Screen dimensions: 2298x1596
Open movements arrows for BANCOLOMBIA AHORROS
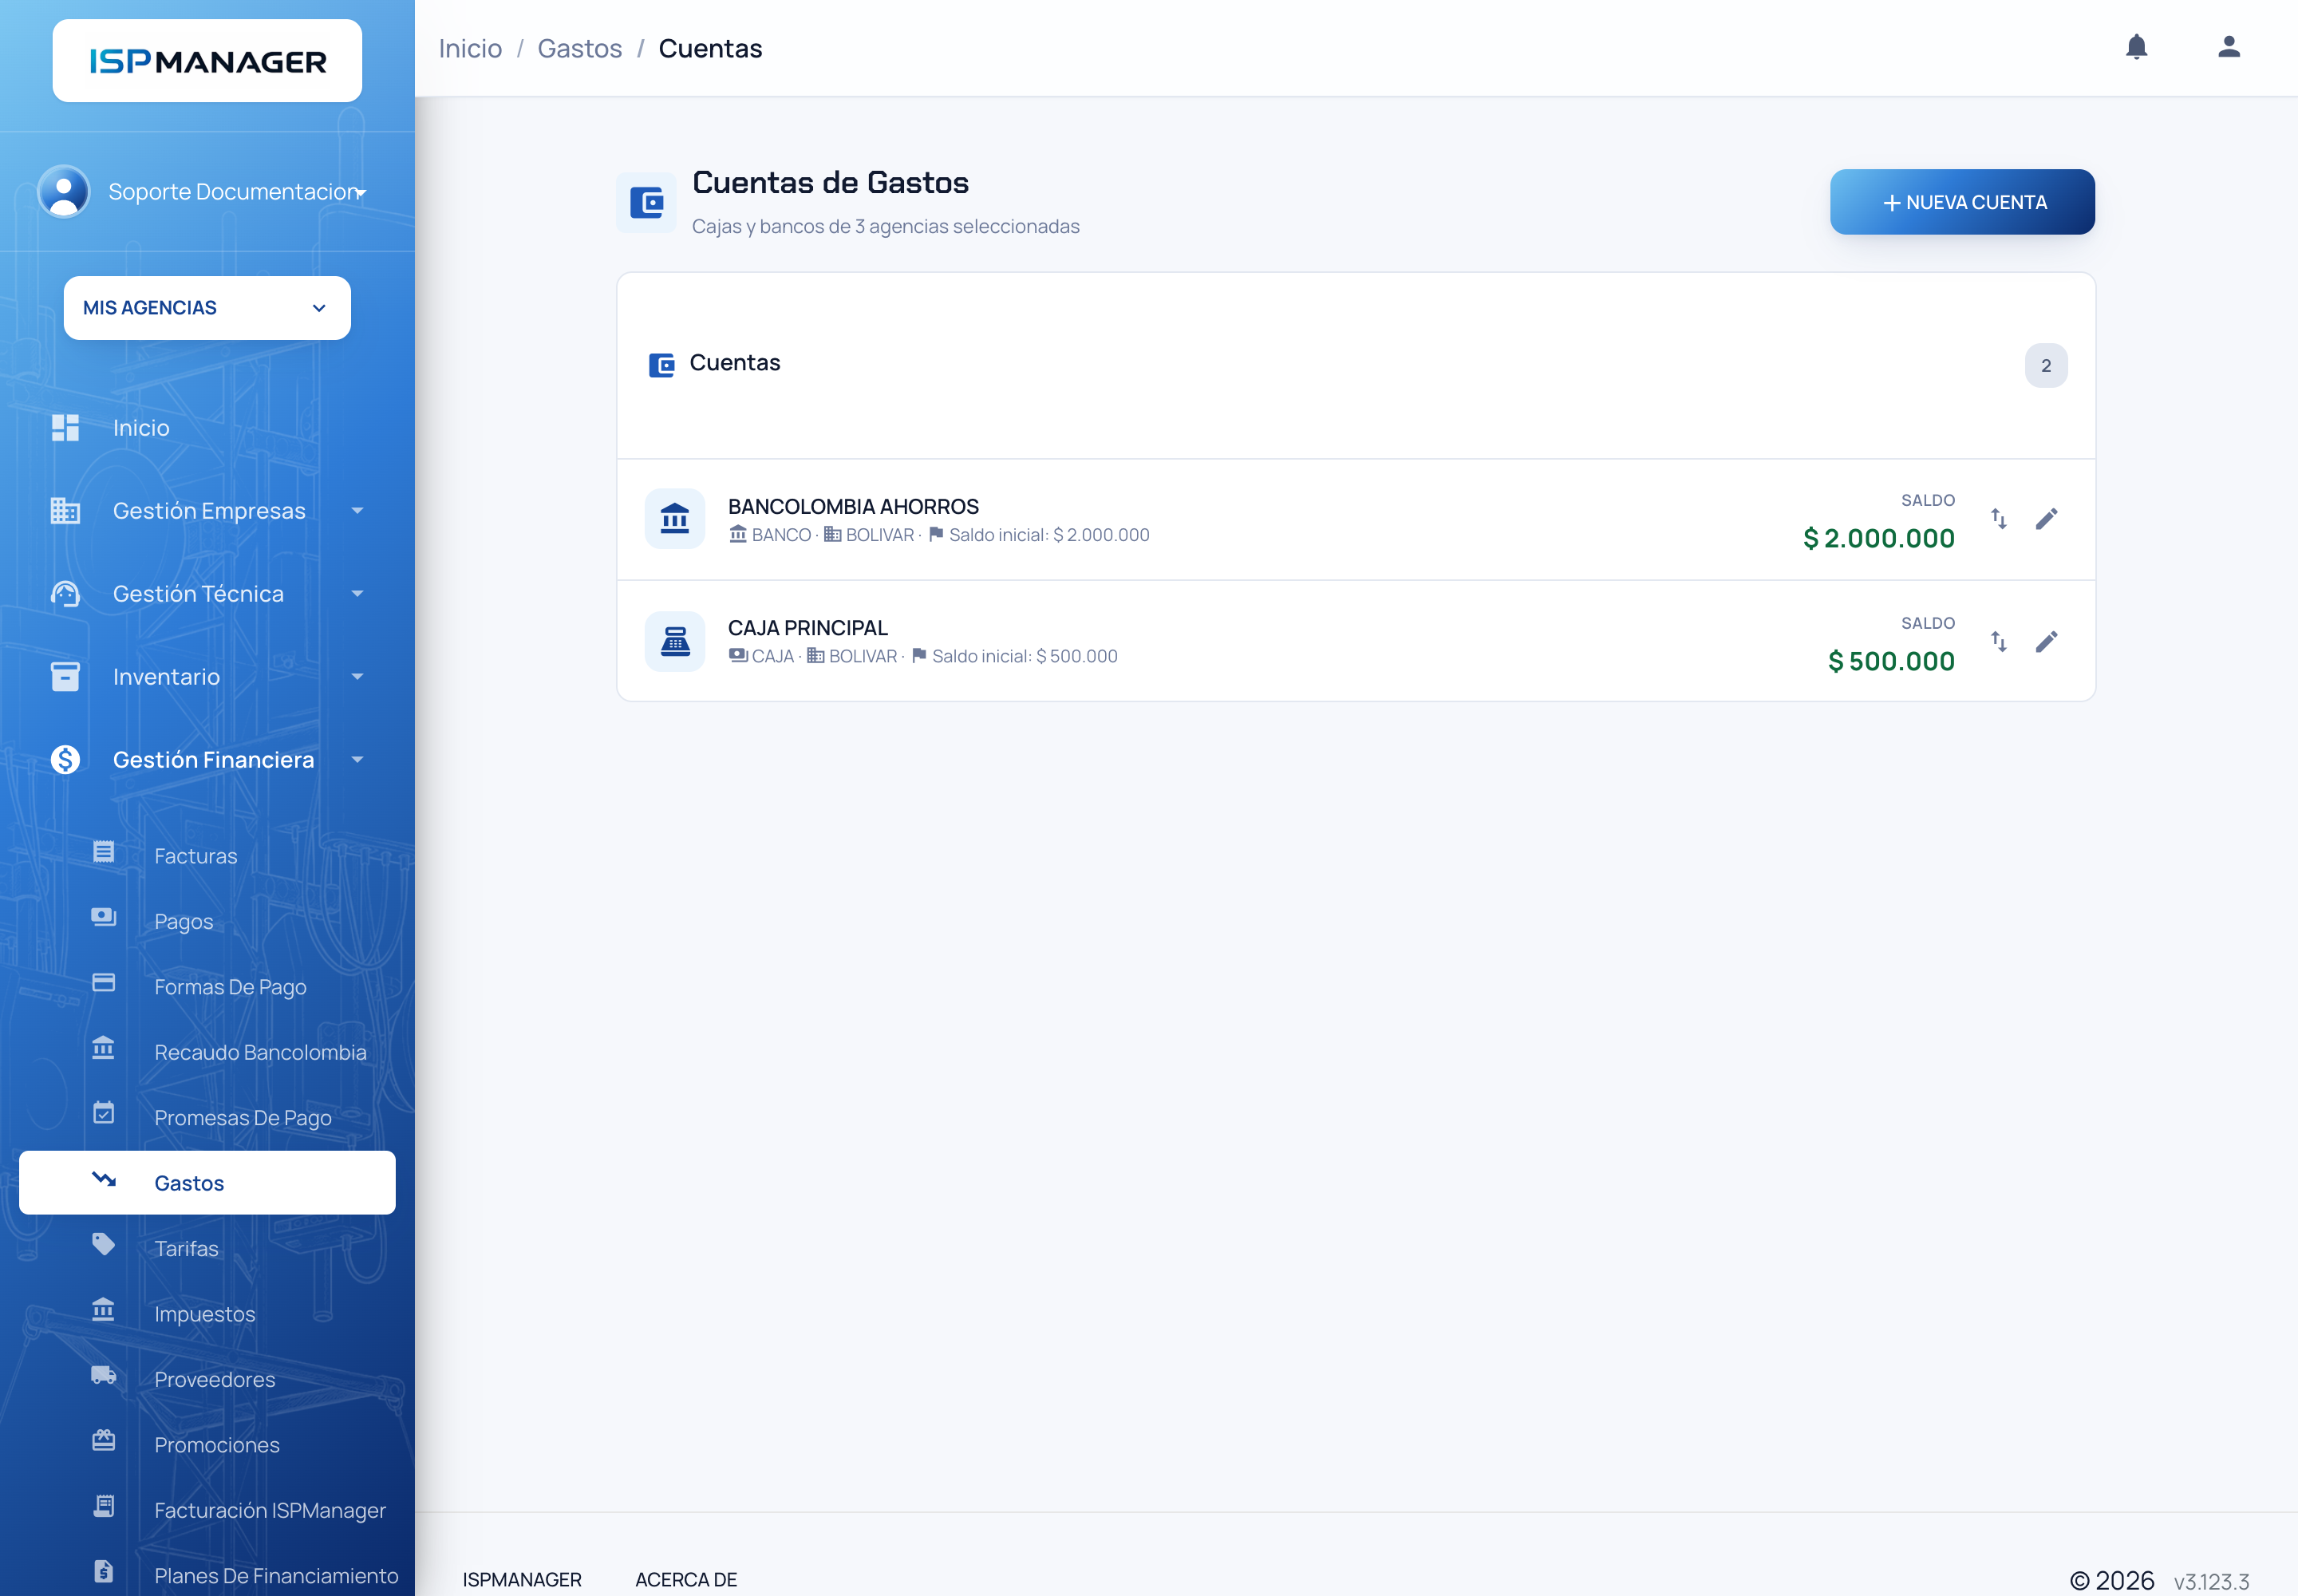[1998, 519]
